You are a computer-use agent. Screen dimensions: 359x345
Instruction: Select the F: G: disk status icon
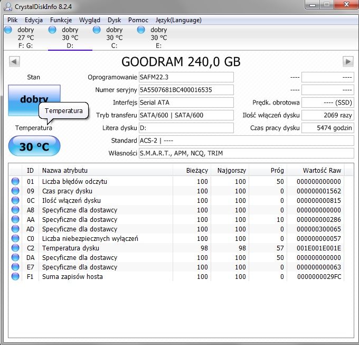[8, 30]
